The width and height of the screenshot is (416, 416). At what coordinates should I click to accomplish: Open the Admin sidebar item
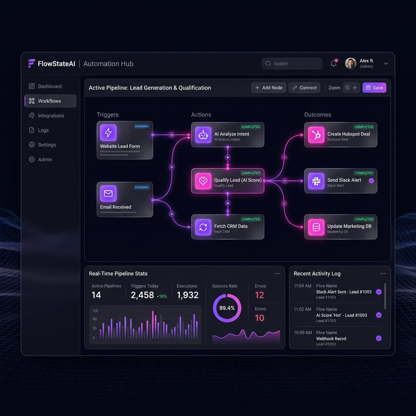(x=50, y=159)
